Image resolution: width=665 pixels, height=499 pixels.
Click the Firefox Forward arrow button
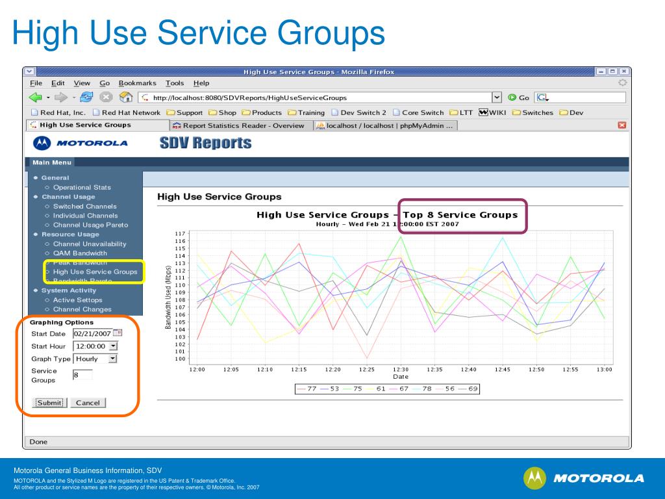[x=60, y=97]
